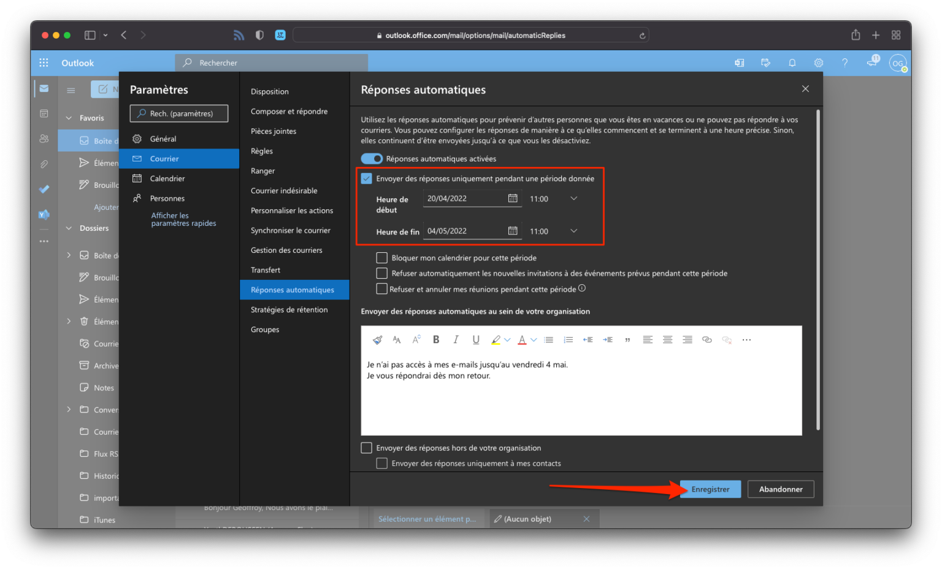Toggle bold formatting

436,339
